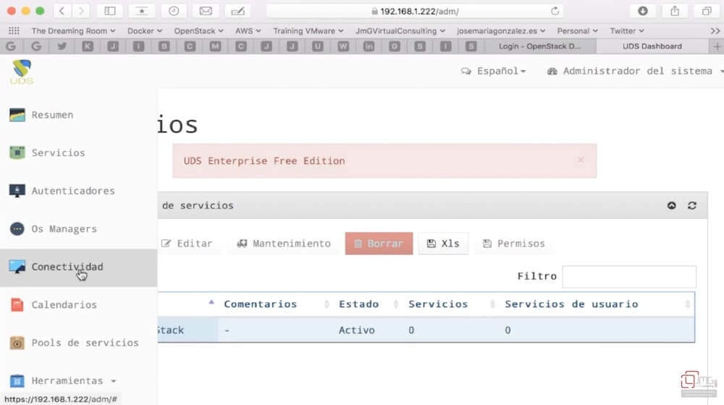The width and height of the screenshot is (724, 405).
Task: Click the Mantenimiento button
Action: pyautogui.click(x=284, y=243)
